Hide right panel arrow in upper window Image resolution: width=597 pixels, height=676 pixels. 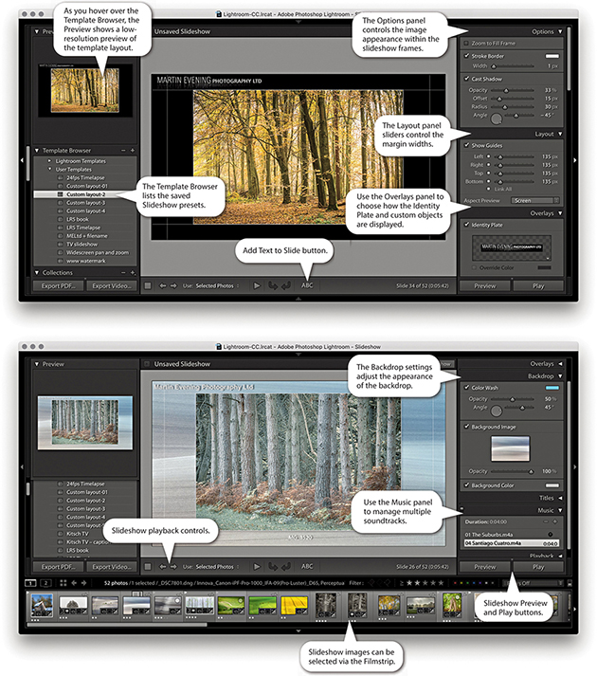574,160
